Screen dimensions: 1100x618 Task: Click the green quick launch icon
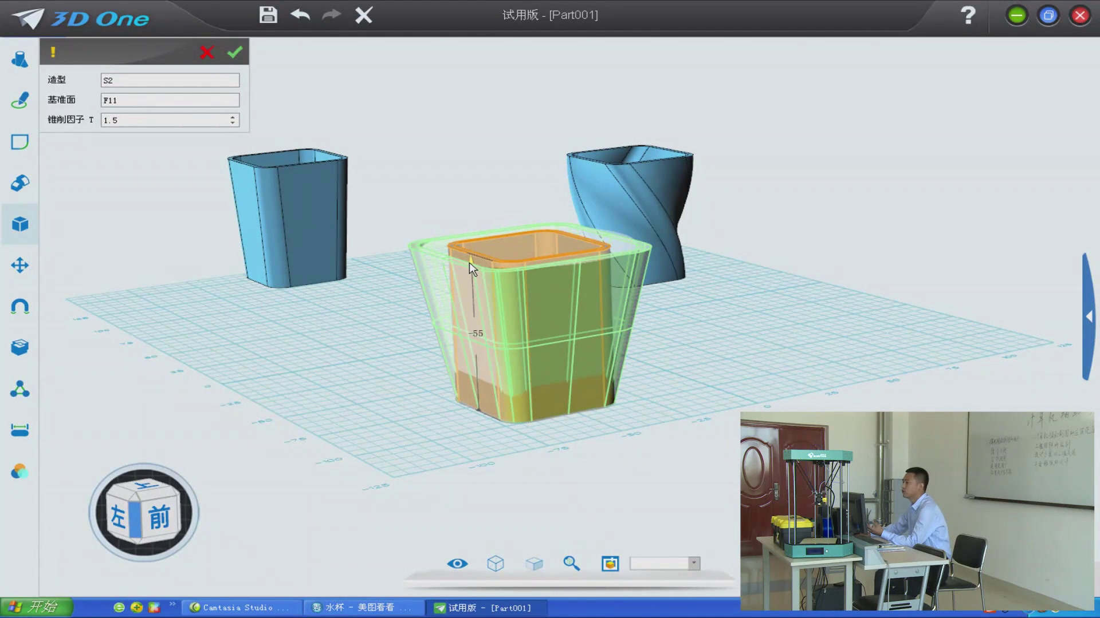[x=119, y=608]
